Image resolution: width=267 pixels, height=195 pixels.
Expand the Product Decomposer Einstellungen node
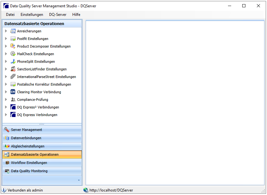click(x=6, y=46)
